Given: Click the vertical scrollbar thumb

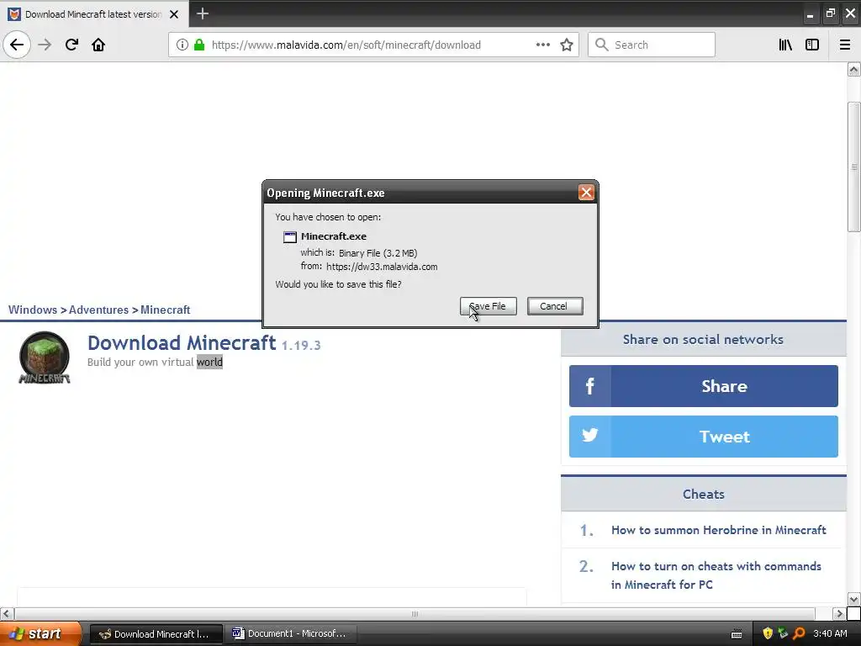Looking at the screenshot, I should [x=853, y=167].
